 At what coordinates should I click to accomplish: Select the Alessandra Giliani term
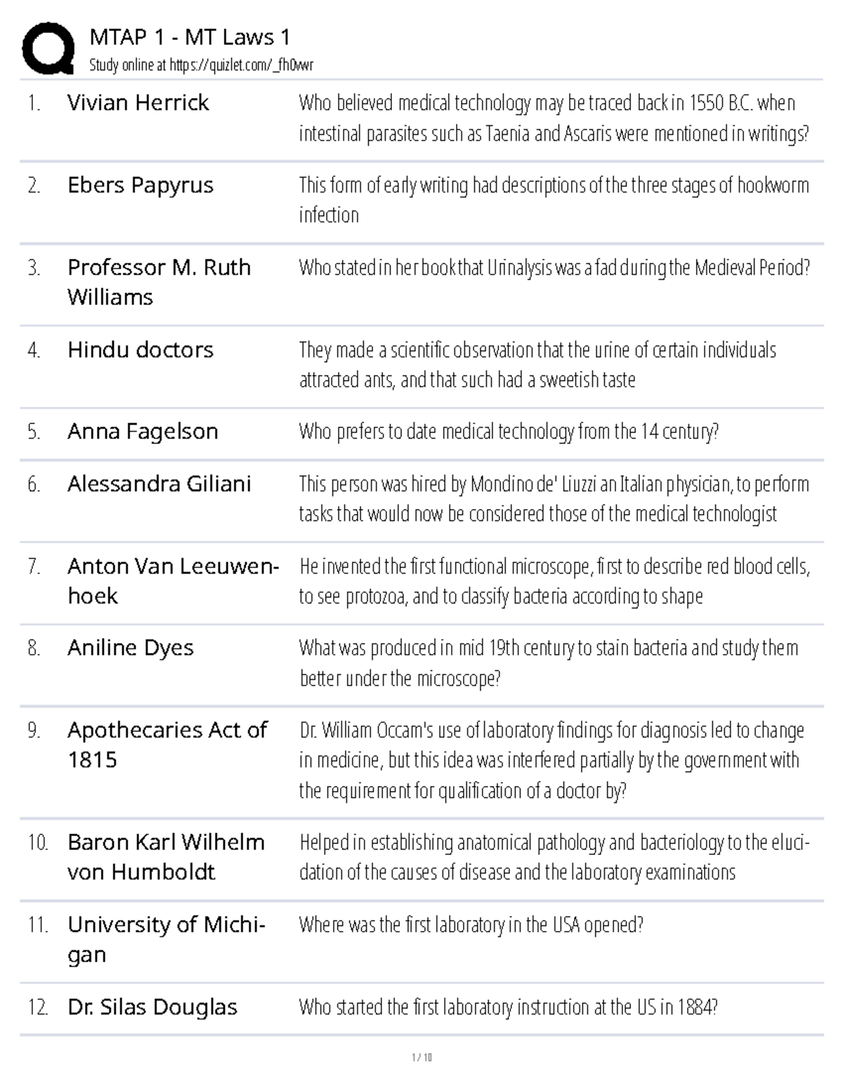pos(159,484)
